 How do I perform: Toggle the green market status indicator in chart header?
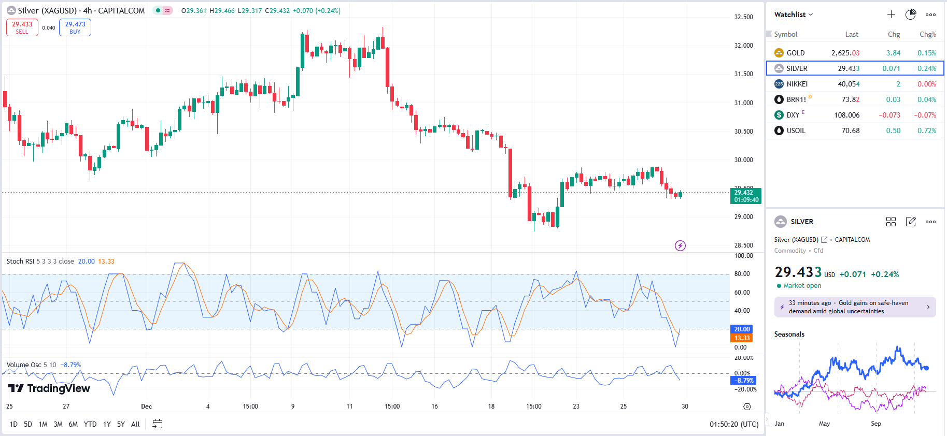coord(158,10)
